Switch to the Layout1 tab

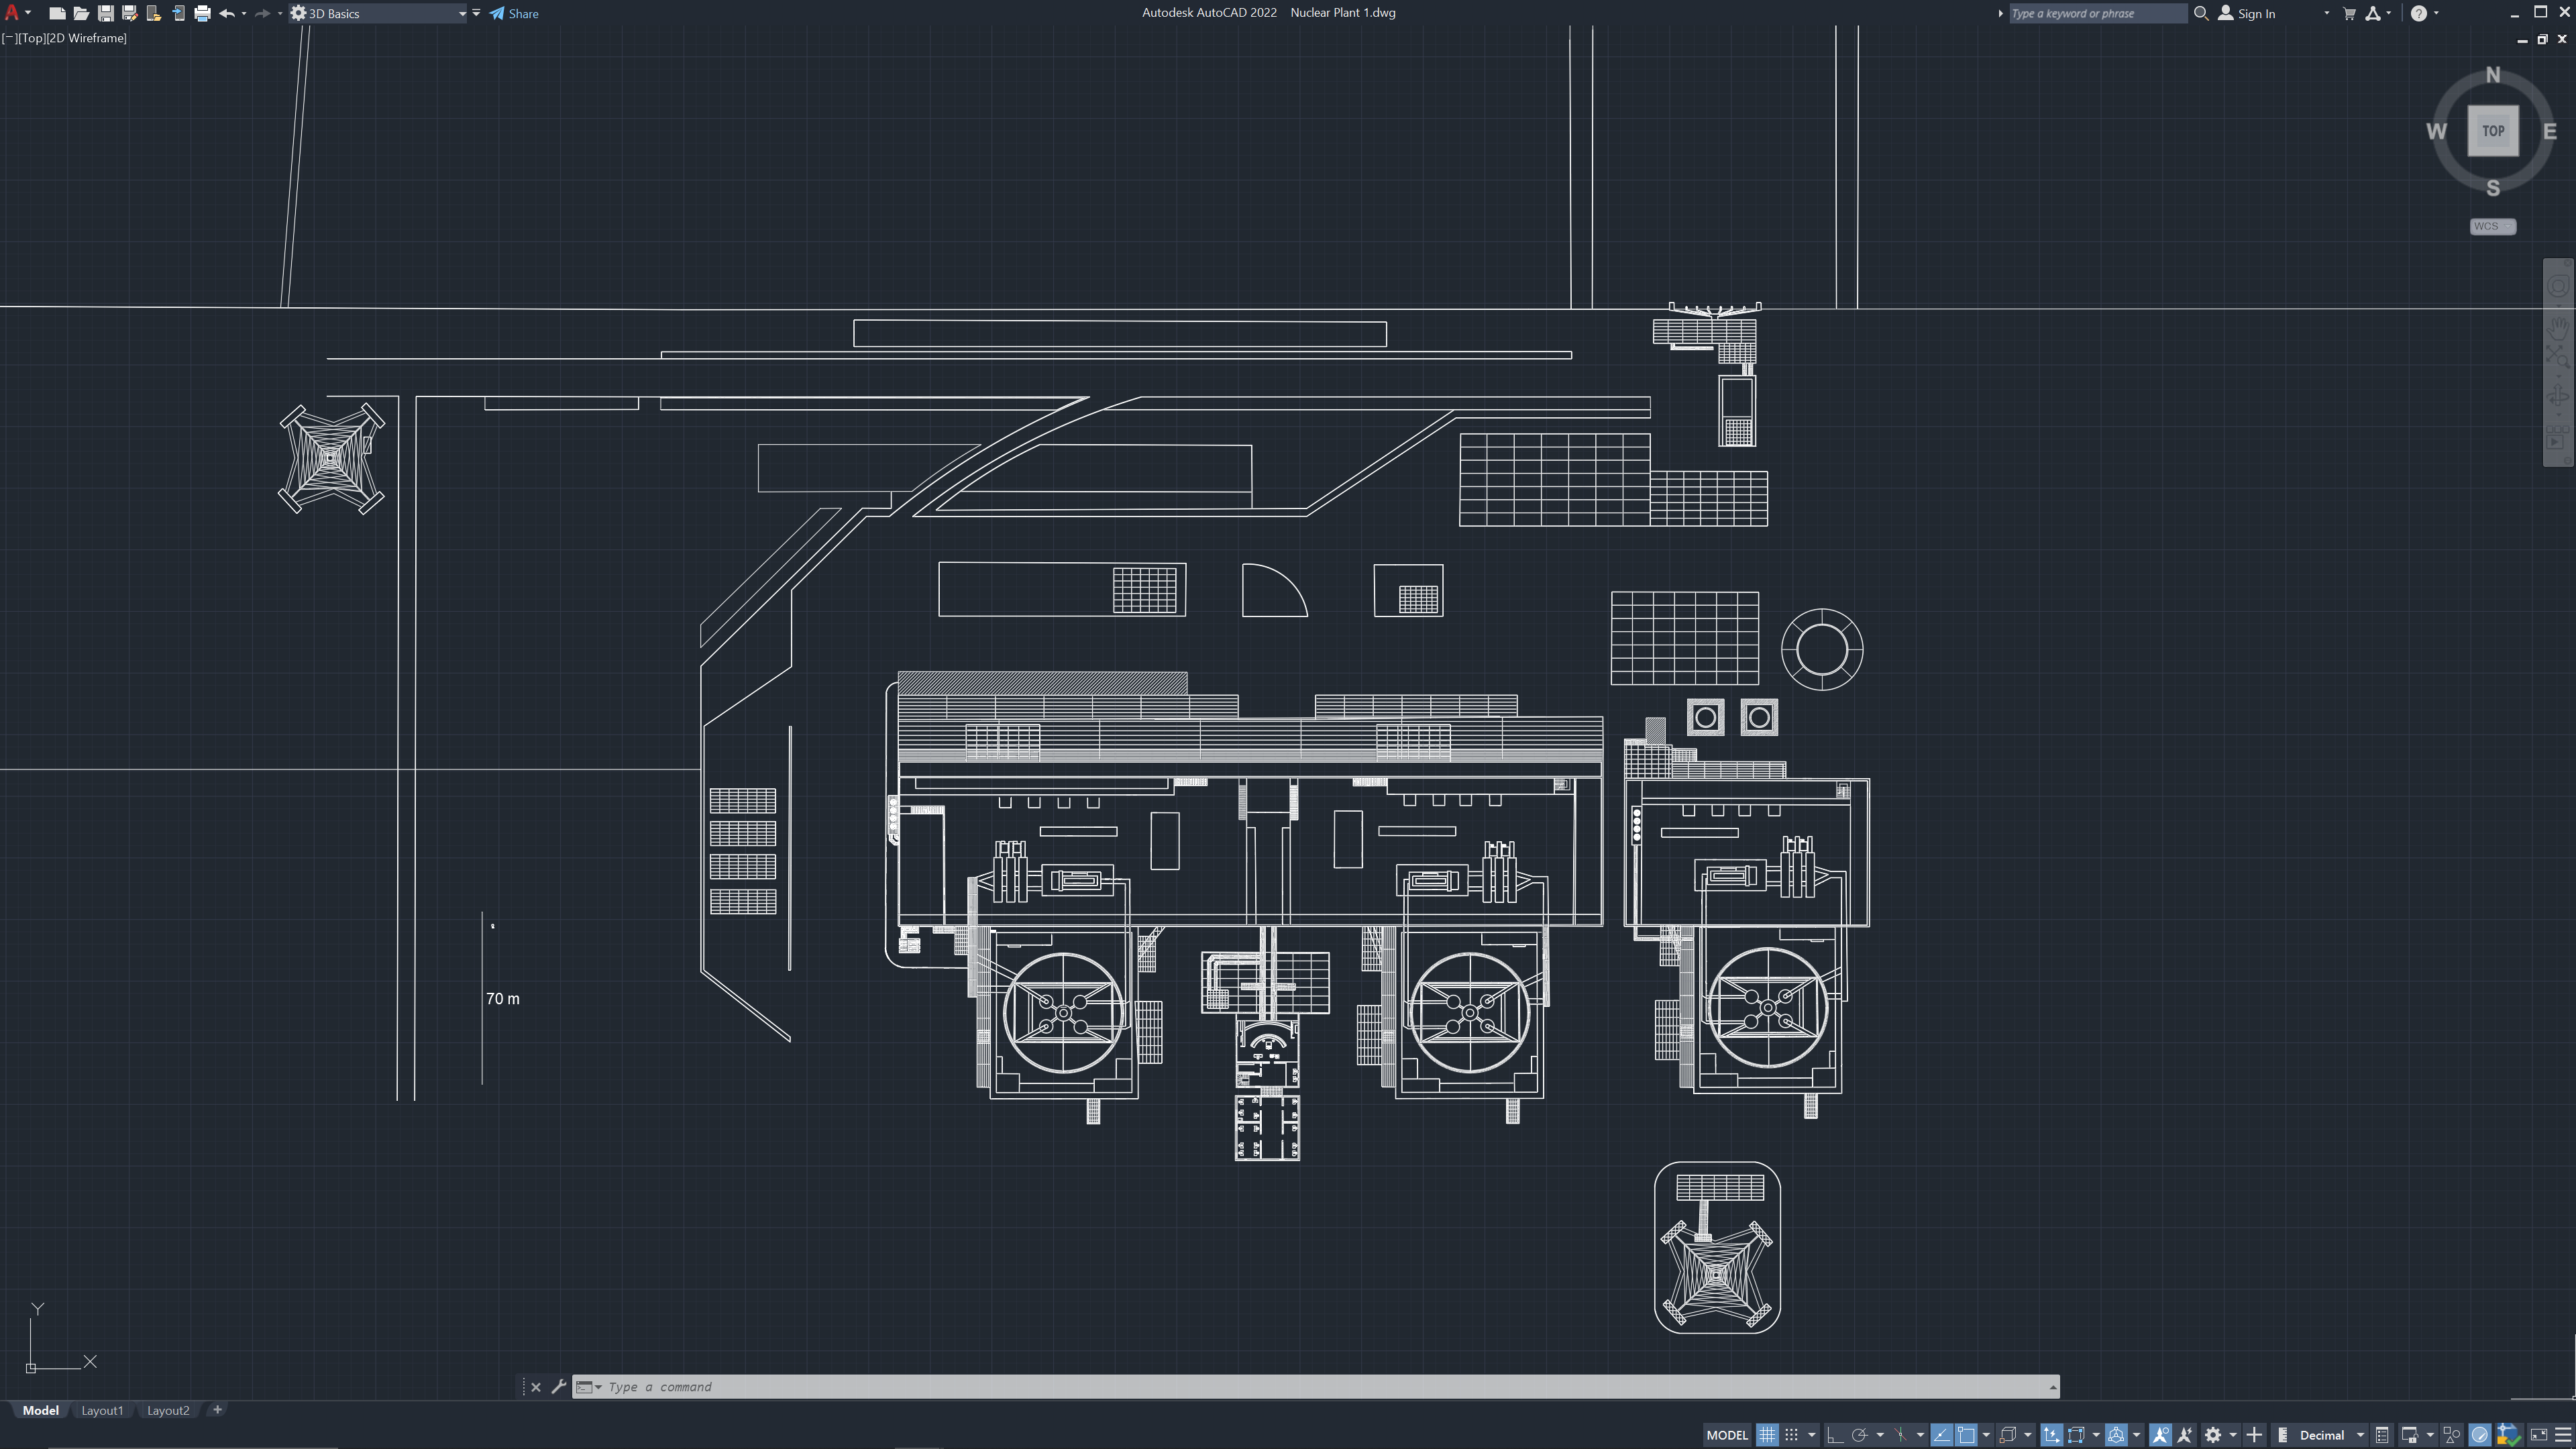tap(102, 1410)
